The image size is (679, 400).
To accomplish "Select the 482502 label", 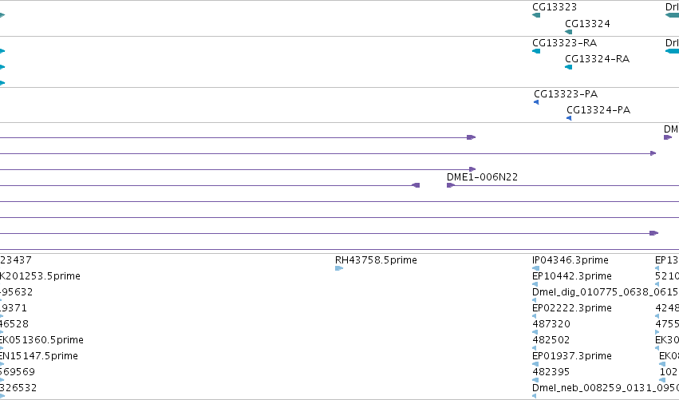I will pos(551,340).
